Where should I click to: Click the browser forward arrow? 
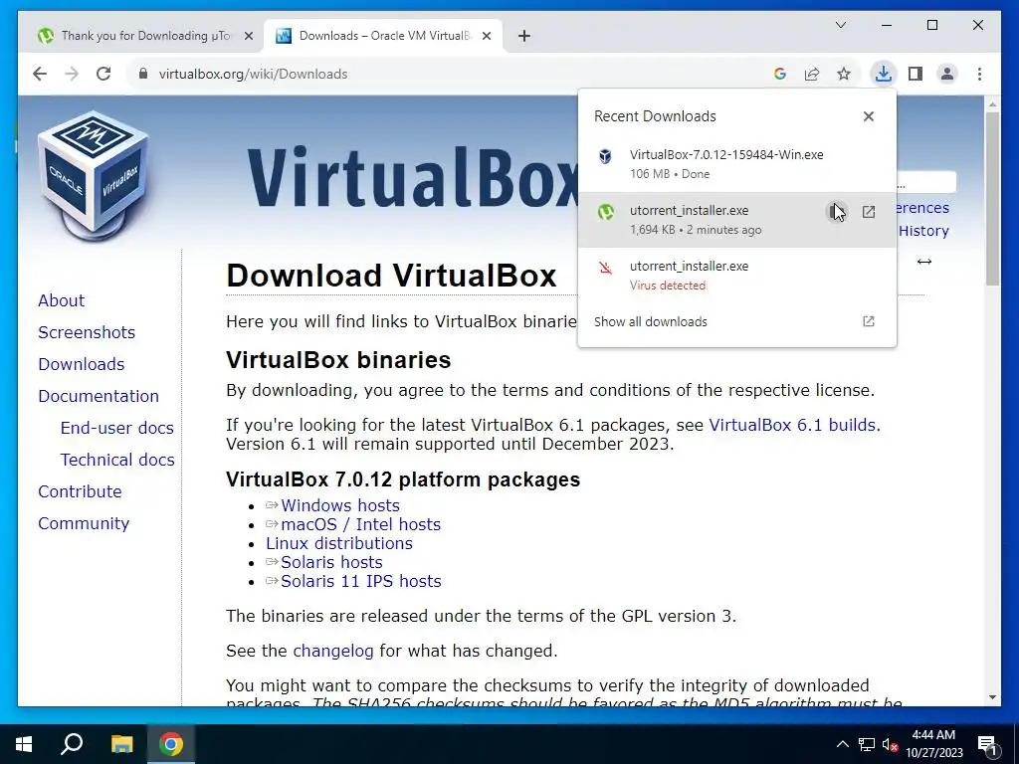(x=72, y=74)
